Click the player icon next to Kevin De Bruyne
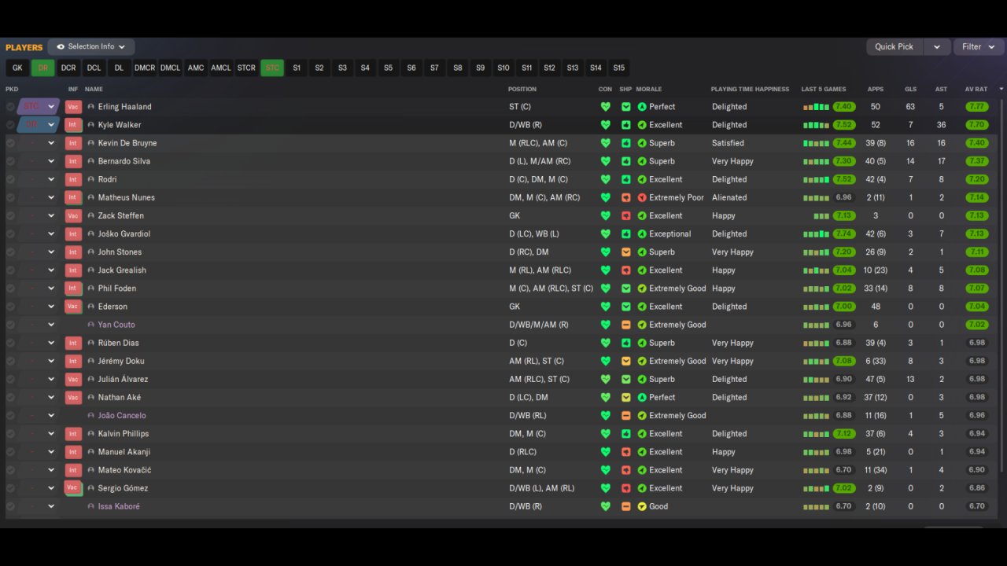The height and width of the screenshot is (566, 1007). (91, 143)
